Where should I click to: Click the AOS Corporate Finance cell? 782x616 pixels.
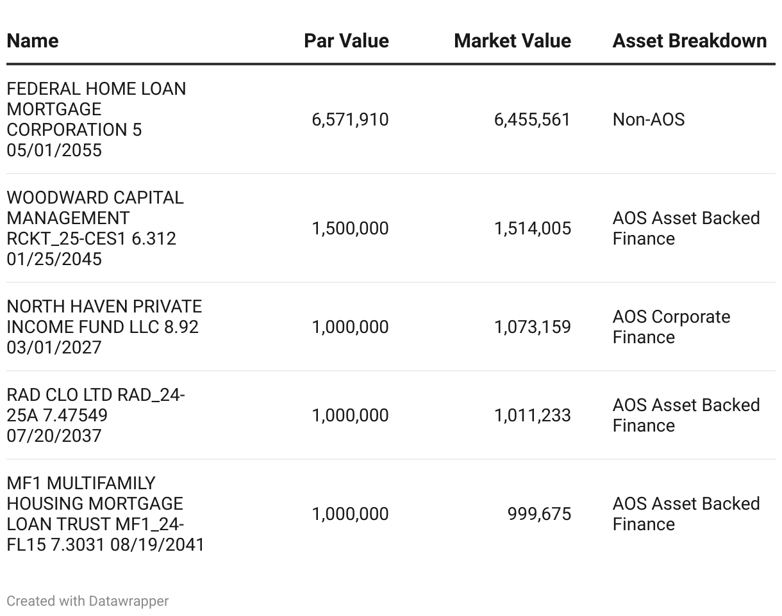[x=671, y=327]
